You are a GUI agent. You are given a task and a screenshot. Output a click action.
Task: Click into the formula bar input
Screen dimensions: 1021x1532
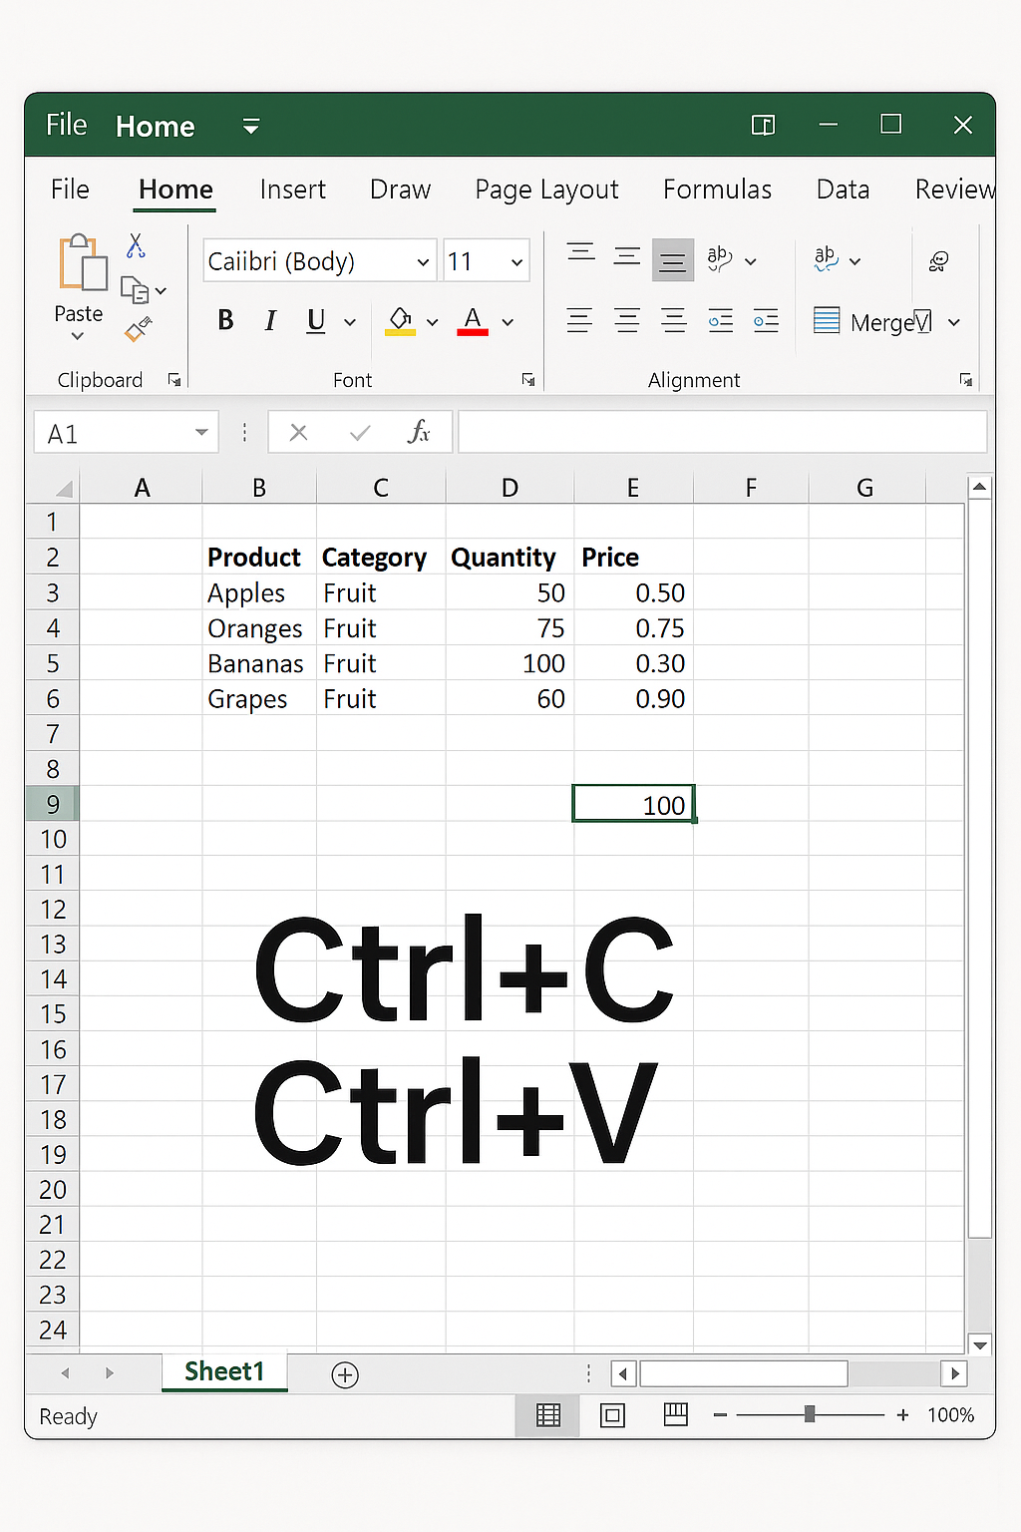click(722, 433)
